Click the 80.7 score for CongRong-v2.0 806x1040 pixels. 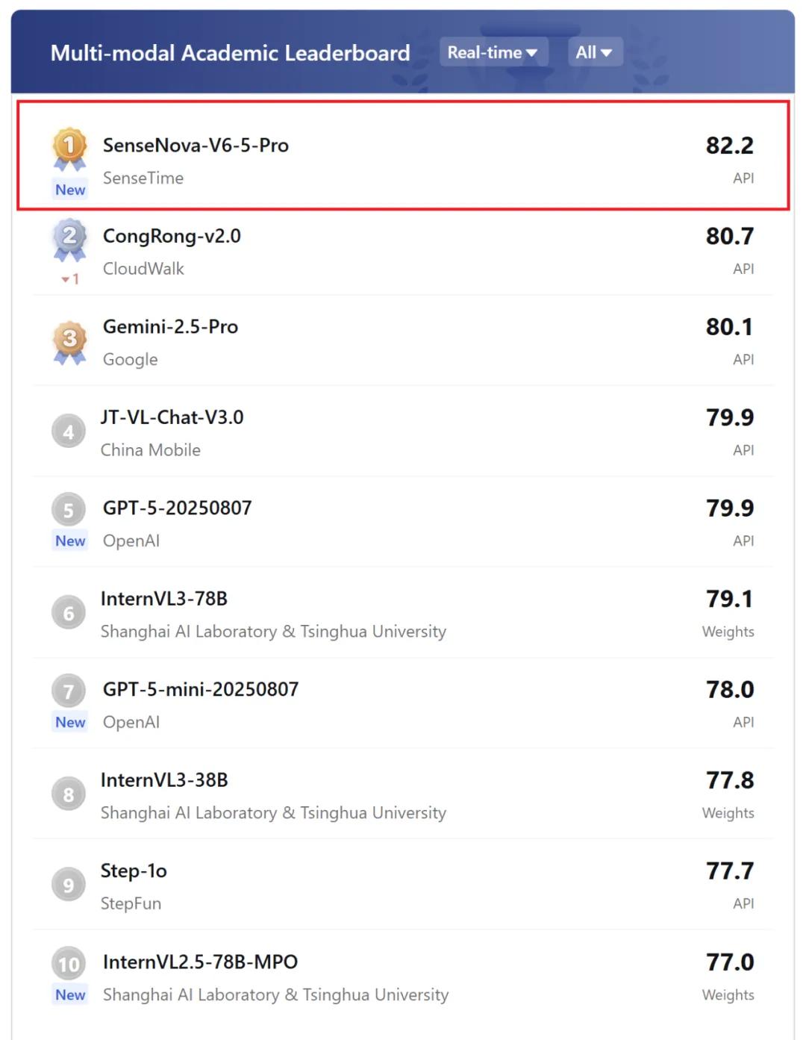pyautogui.click(x=730, y=236)
